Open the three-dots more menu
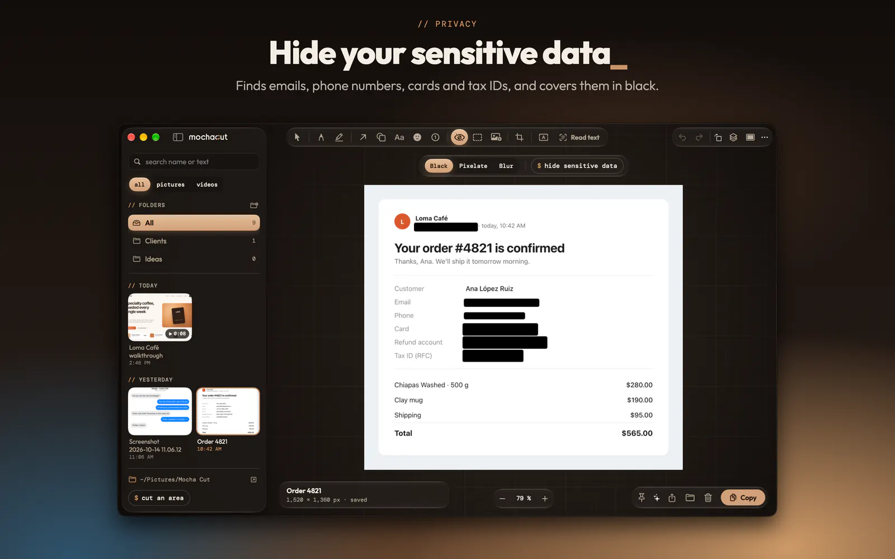 (765, 138)
